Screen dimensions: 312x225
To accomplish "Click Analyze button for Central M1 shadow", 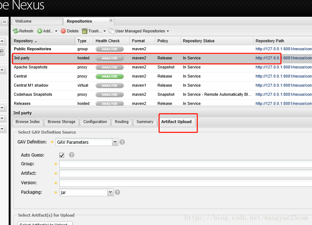I will click(110, 86).
